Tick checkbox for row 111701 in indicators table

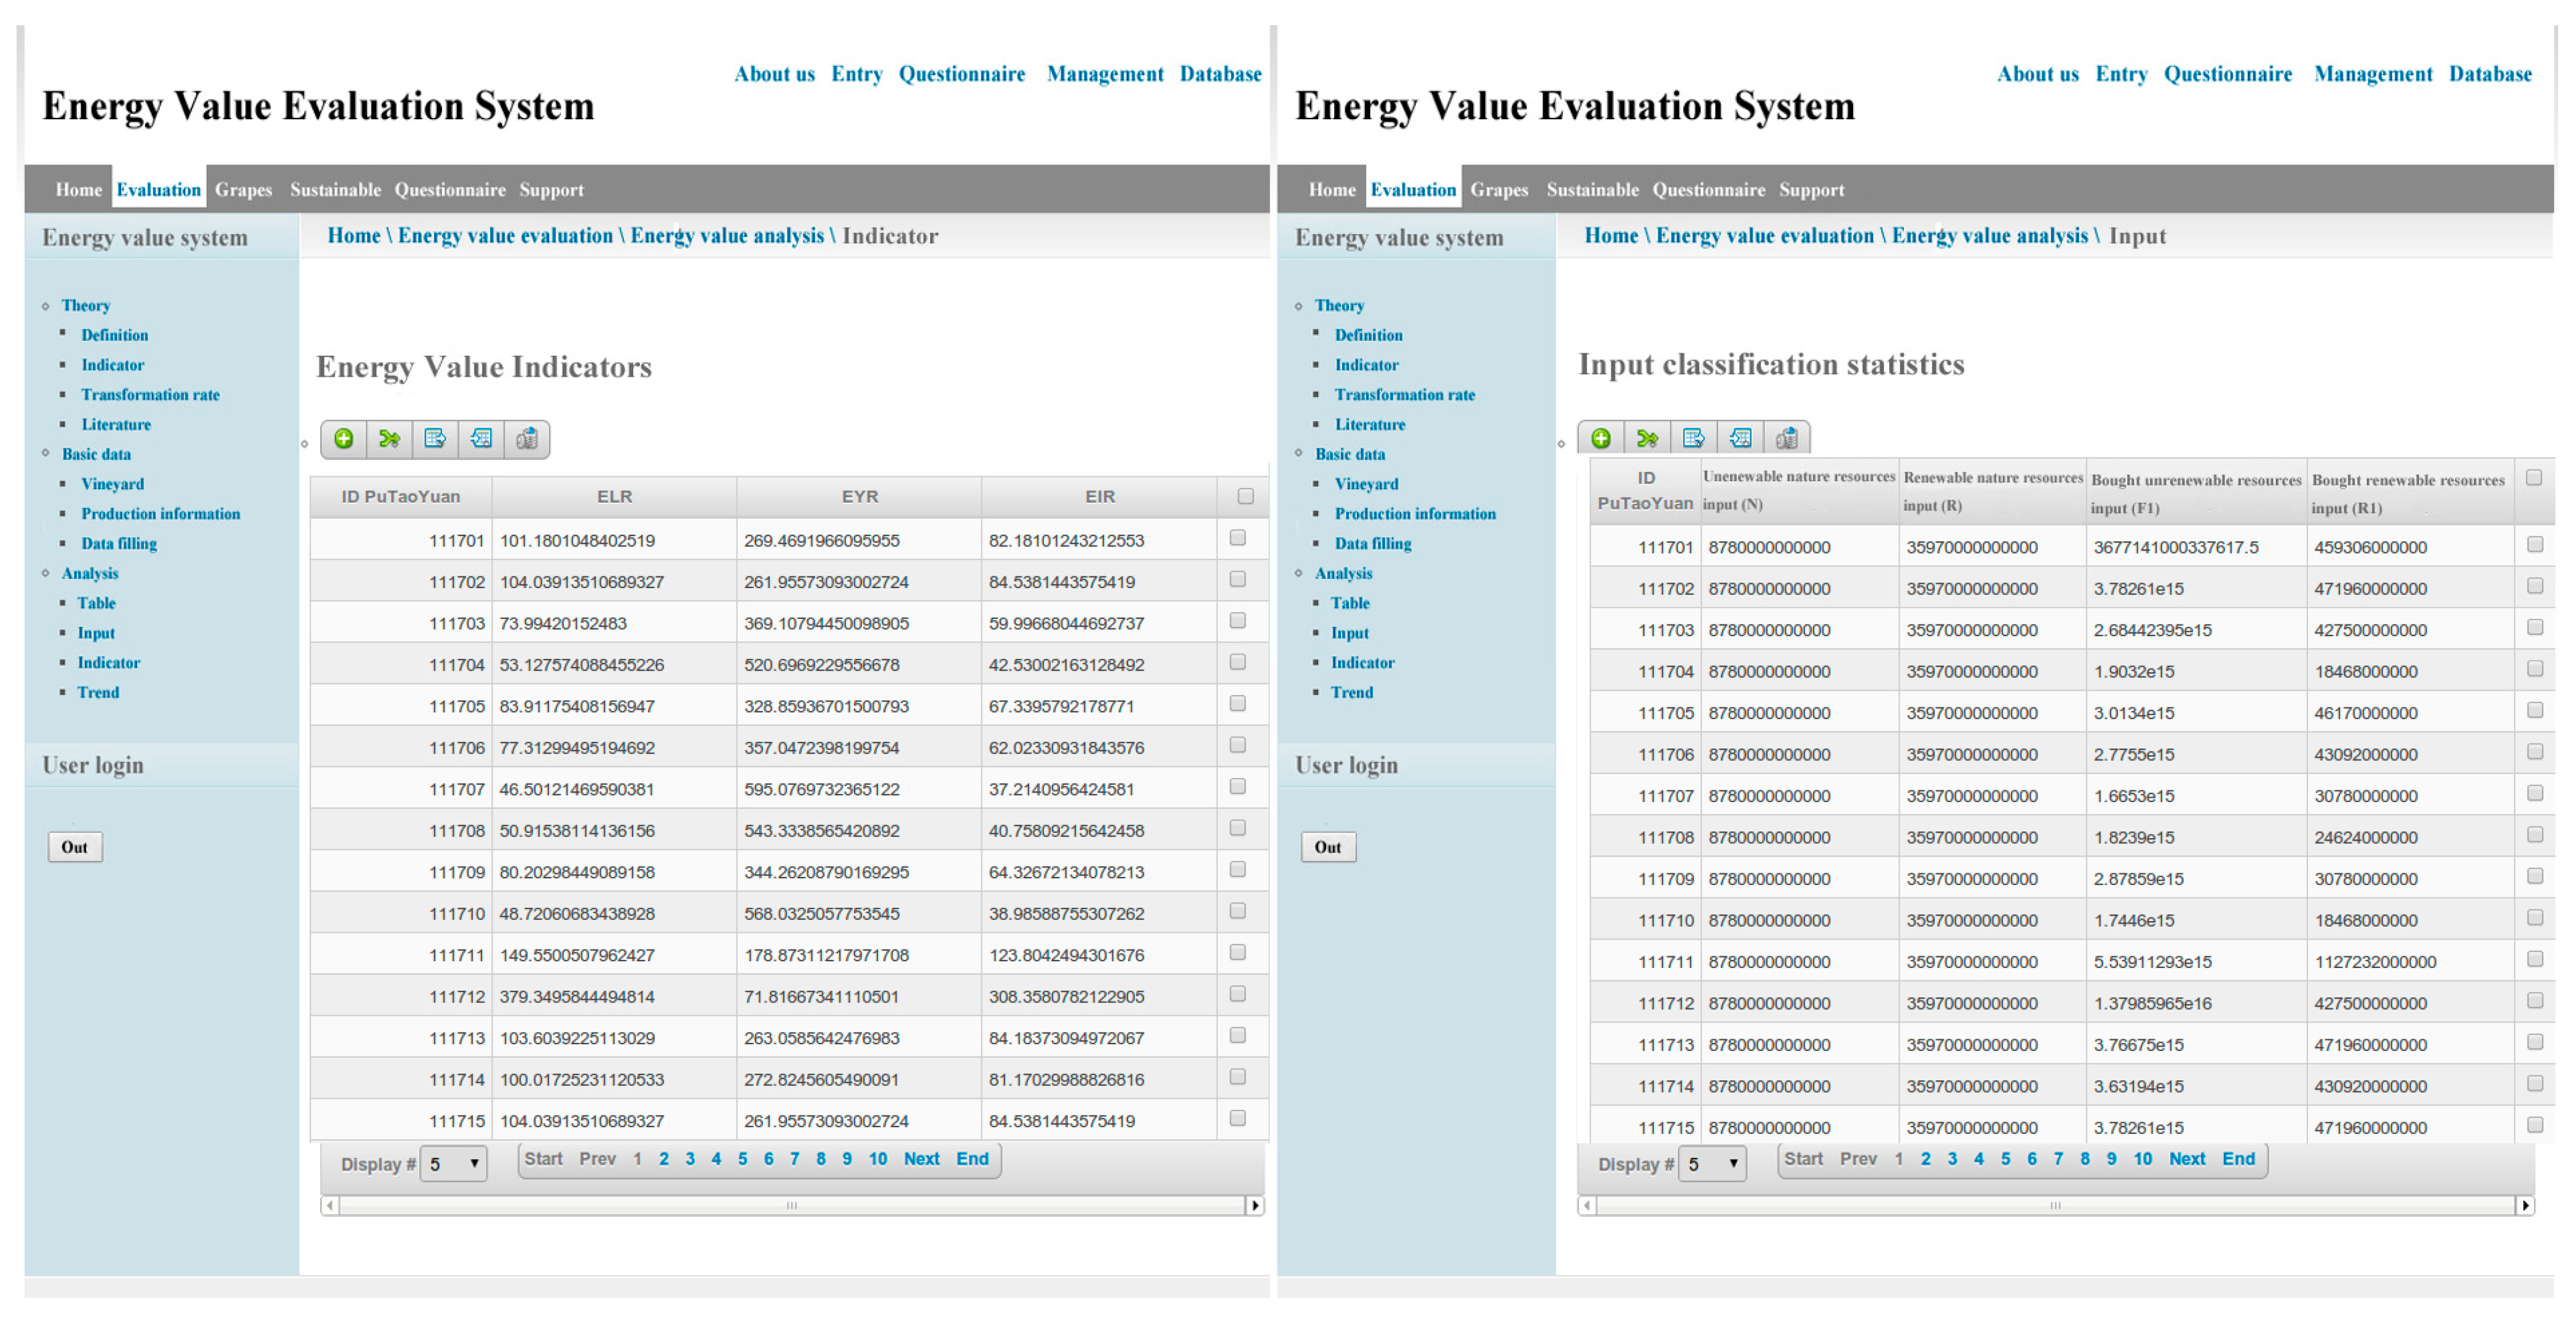(x=1237, y=538)
